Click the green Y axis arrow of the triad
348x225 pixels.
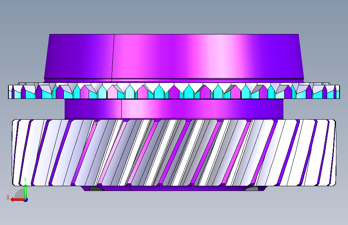(x=26, y=192)
